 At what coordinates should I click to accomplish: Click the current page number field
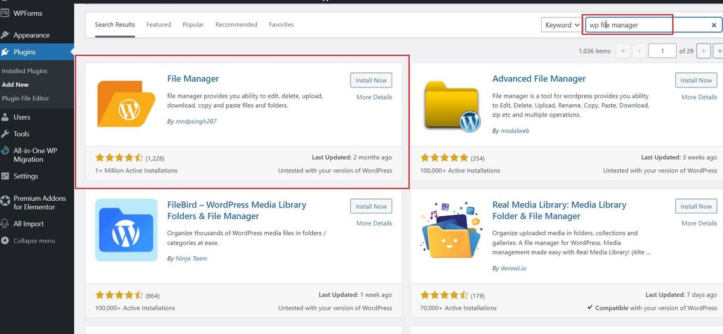[x=663, y=51]
